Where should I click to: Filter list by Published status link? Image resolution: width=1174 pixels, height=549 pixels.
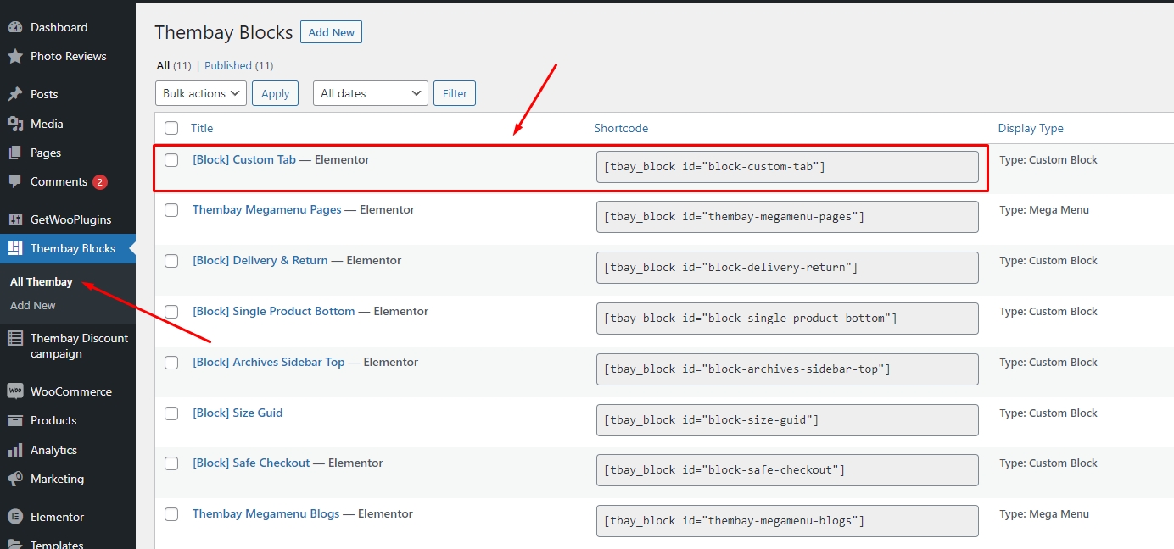click(x=228, y=65)
